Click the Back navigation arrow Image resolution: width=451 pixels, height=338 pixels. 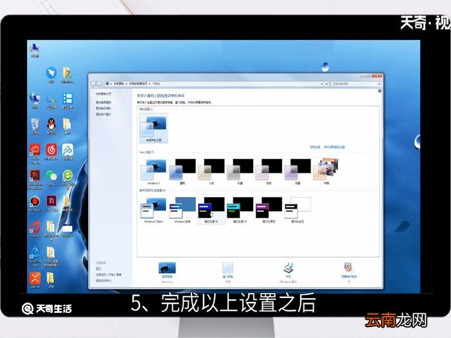93,84
